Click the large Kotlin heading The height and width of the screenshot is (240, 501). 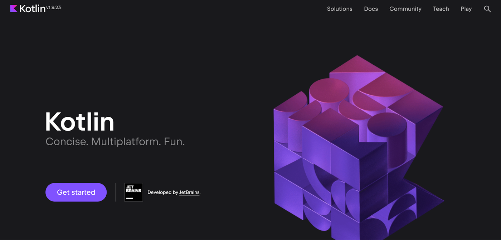click(x=80, y=122)
